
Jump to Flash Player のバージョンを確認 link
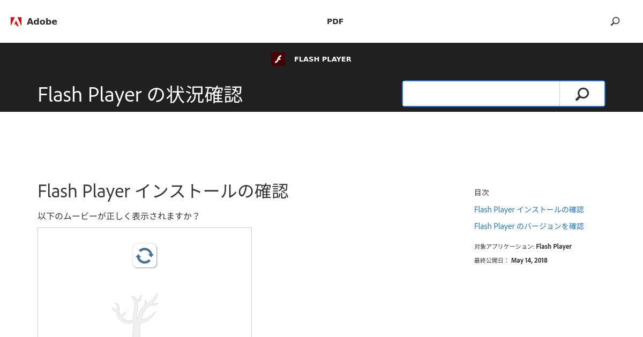click(529, 226)
